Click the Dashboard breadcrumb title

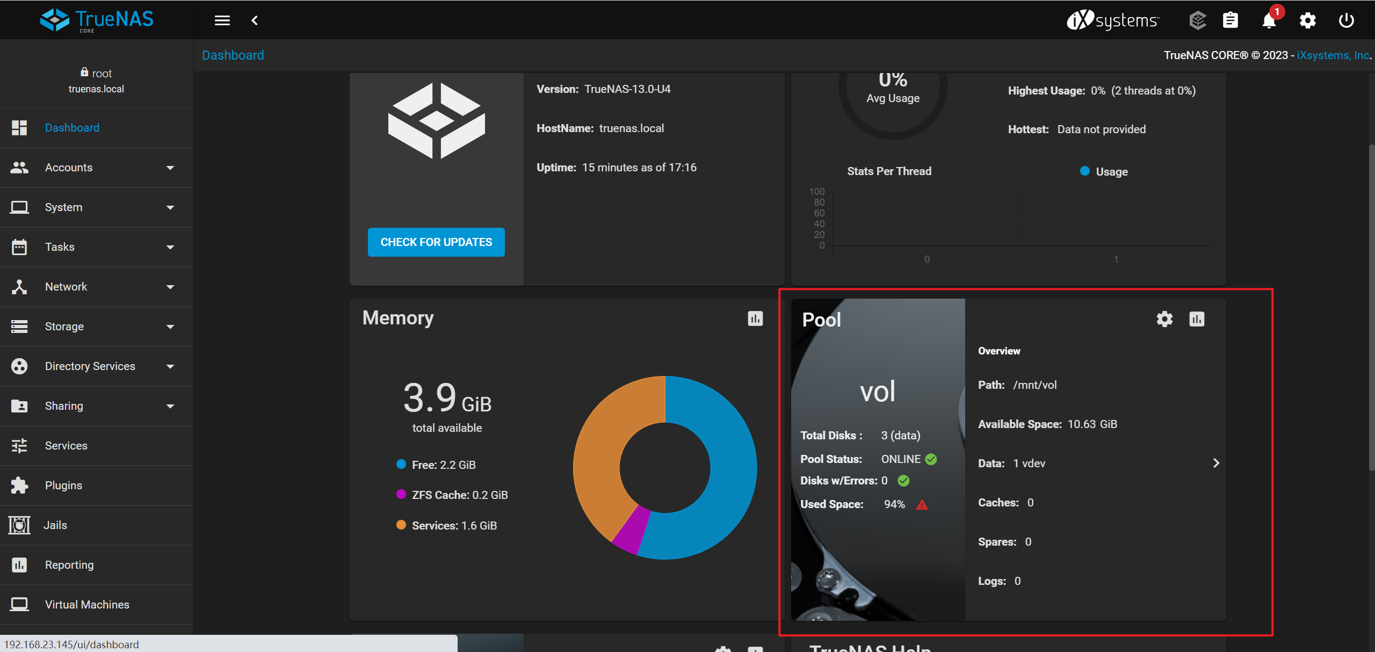pos(233,55)
